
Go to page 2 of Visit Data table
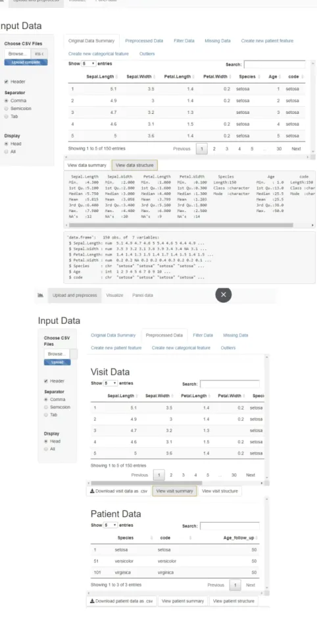171,475
